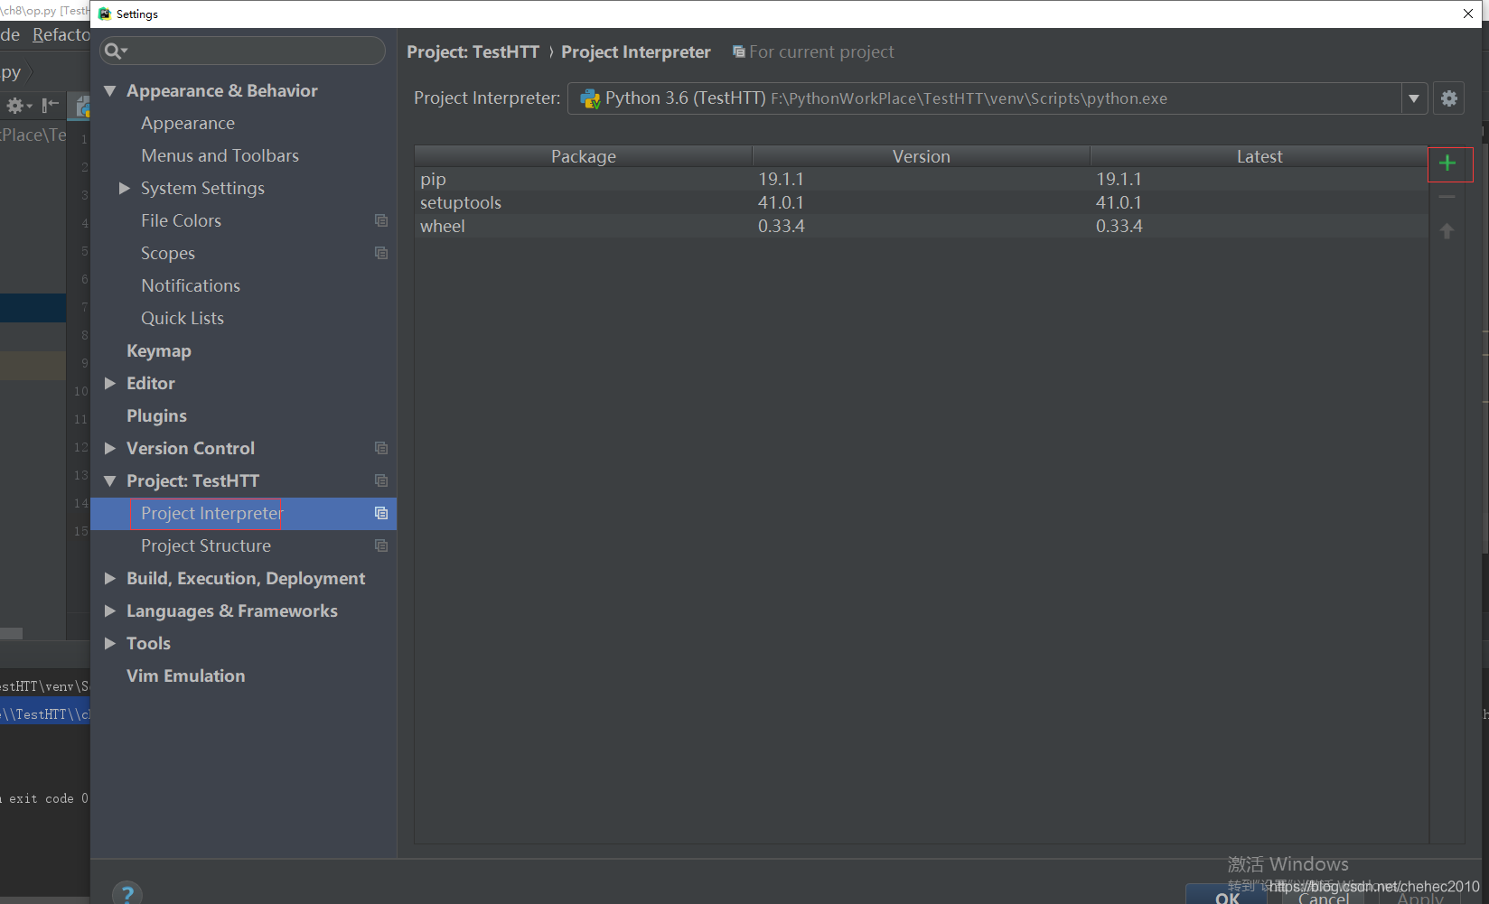Image resolution: width=1489 pixels, height=904 pixels.
Task: Click collapse icon in background IDE toolbar
Action: click(x=51, y=105)
